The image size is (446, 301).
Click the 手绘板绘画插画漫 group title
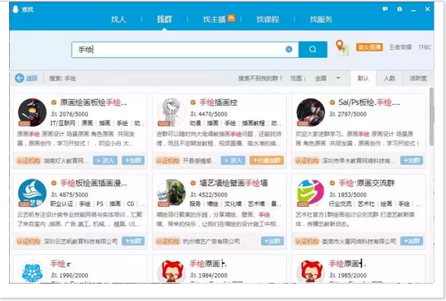(x=94, y=184)
